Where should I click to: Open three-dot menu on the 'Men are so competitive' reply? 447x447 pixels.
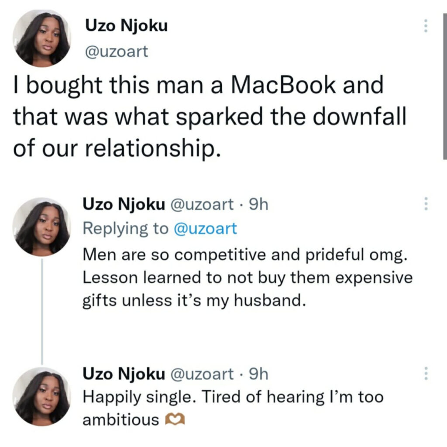click(x=426, y=203)
